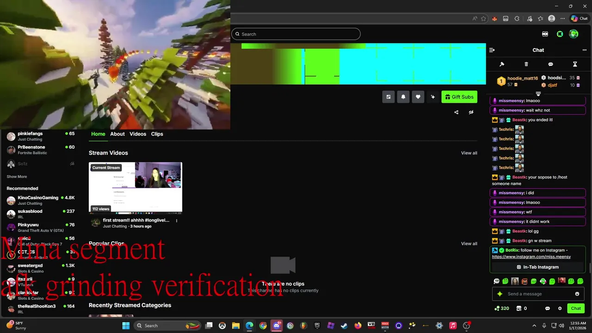
Task: Click the Instagram link in BotRix message
Action: pyautogui.click(x=531, y=257)
